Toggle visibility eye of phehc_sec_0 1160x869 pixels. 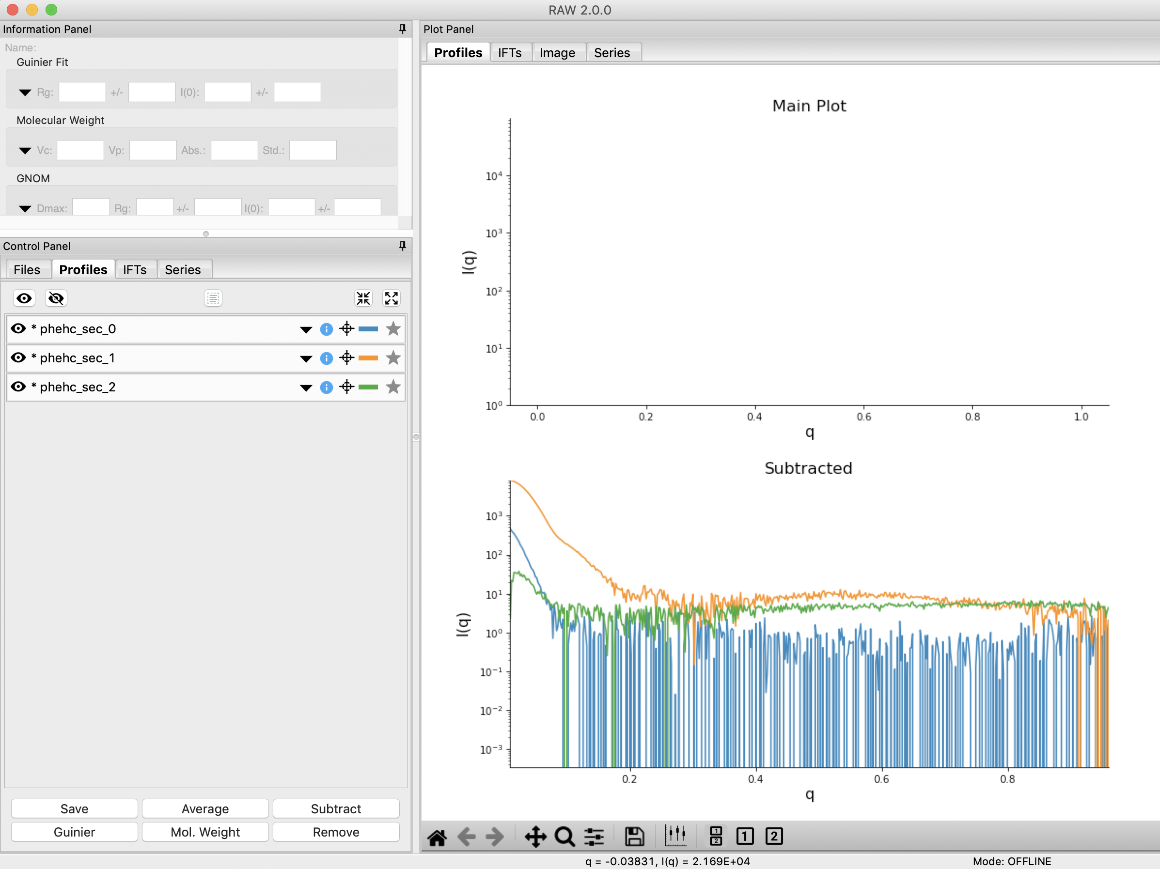[x=18, y=328]
